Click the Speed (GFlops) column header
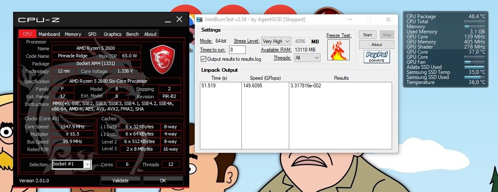This screenshot has width=498, height=192. pyautogui.click(x=265, y=78)
